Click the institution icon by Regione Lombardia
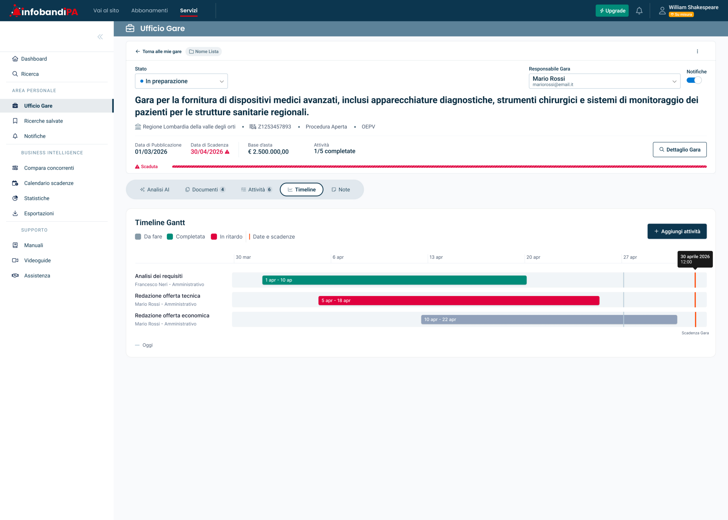Image resolution: width=728 pixels, height=520 pixels. point(138,127)
